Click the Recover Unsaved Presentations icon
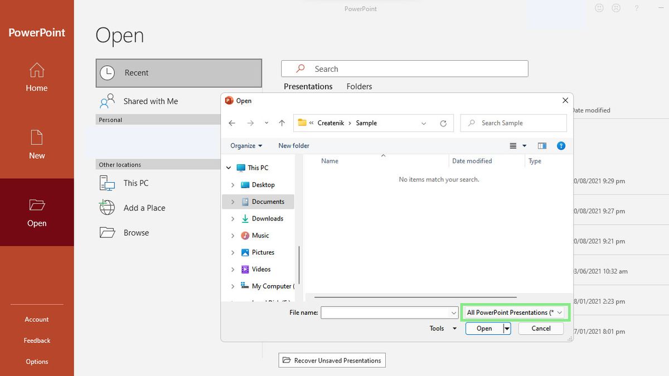 [287, 360]
